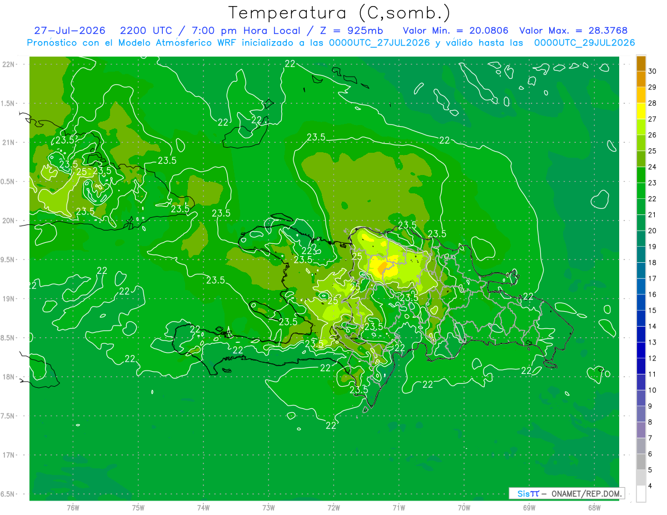Viewport: 667px width, 515px height.
Task: Click the legend scale number "7"
Action: point(651,438)
